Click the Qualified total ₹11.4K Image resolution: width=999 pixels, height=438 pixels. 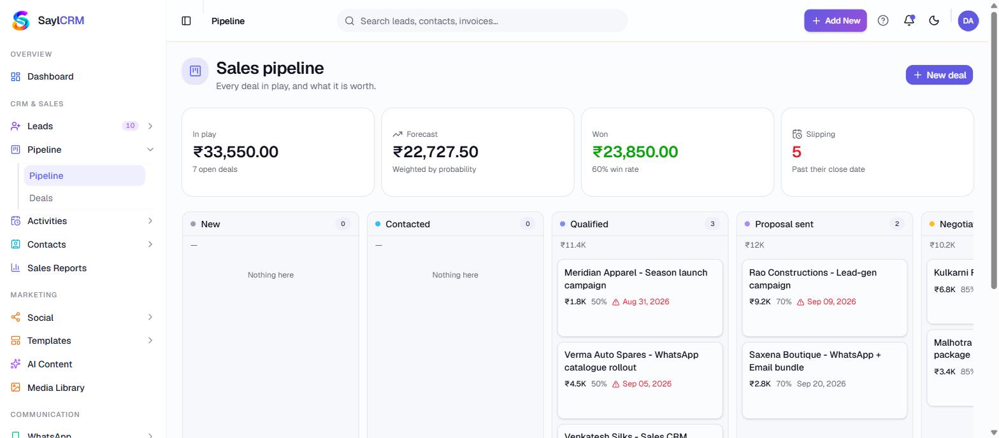[573, 245]
